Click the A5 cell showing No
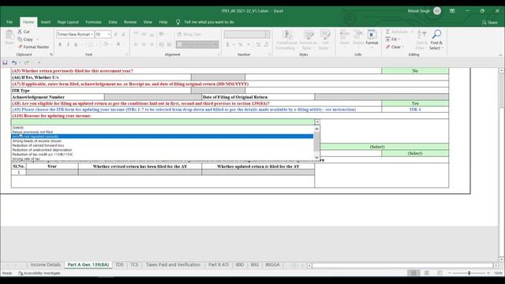The height and width of the screenshot is (284, 505). click(415, 71)
